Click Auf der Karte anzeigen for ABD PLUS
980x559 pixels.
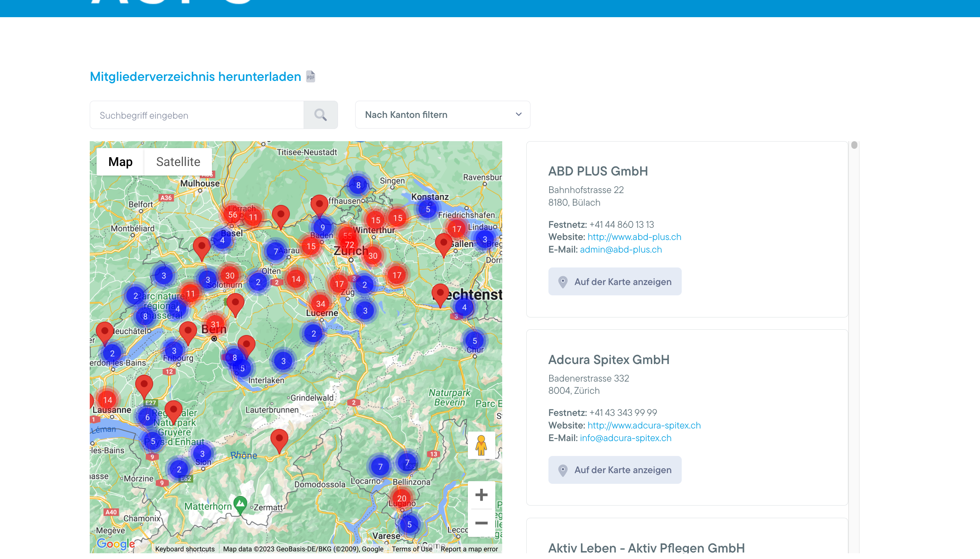click(615, 282)
